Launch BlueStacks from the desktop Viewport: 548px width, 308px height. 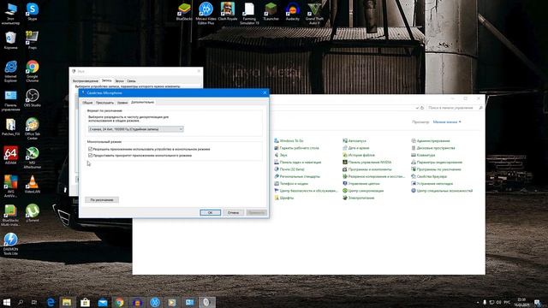[x=184, y=11]
